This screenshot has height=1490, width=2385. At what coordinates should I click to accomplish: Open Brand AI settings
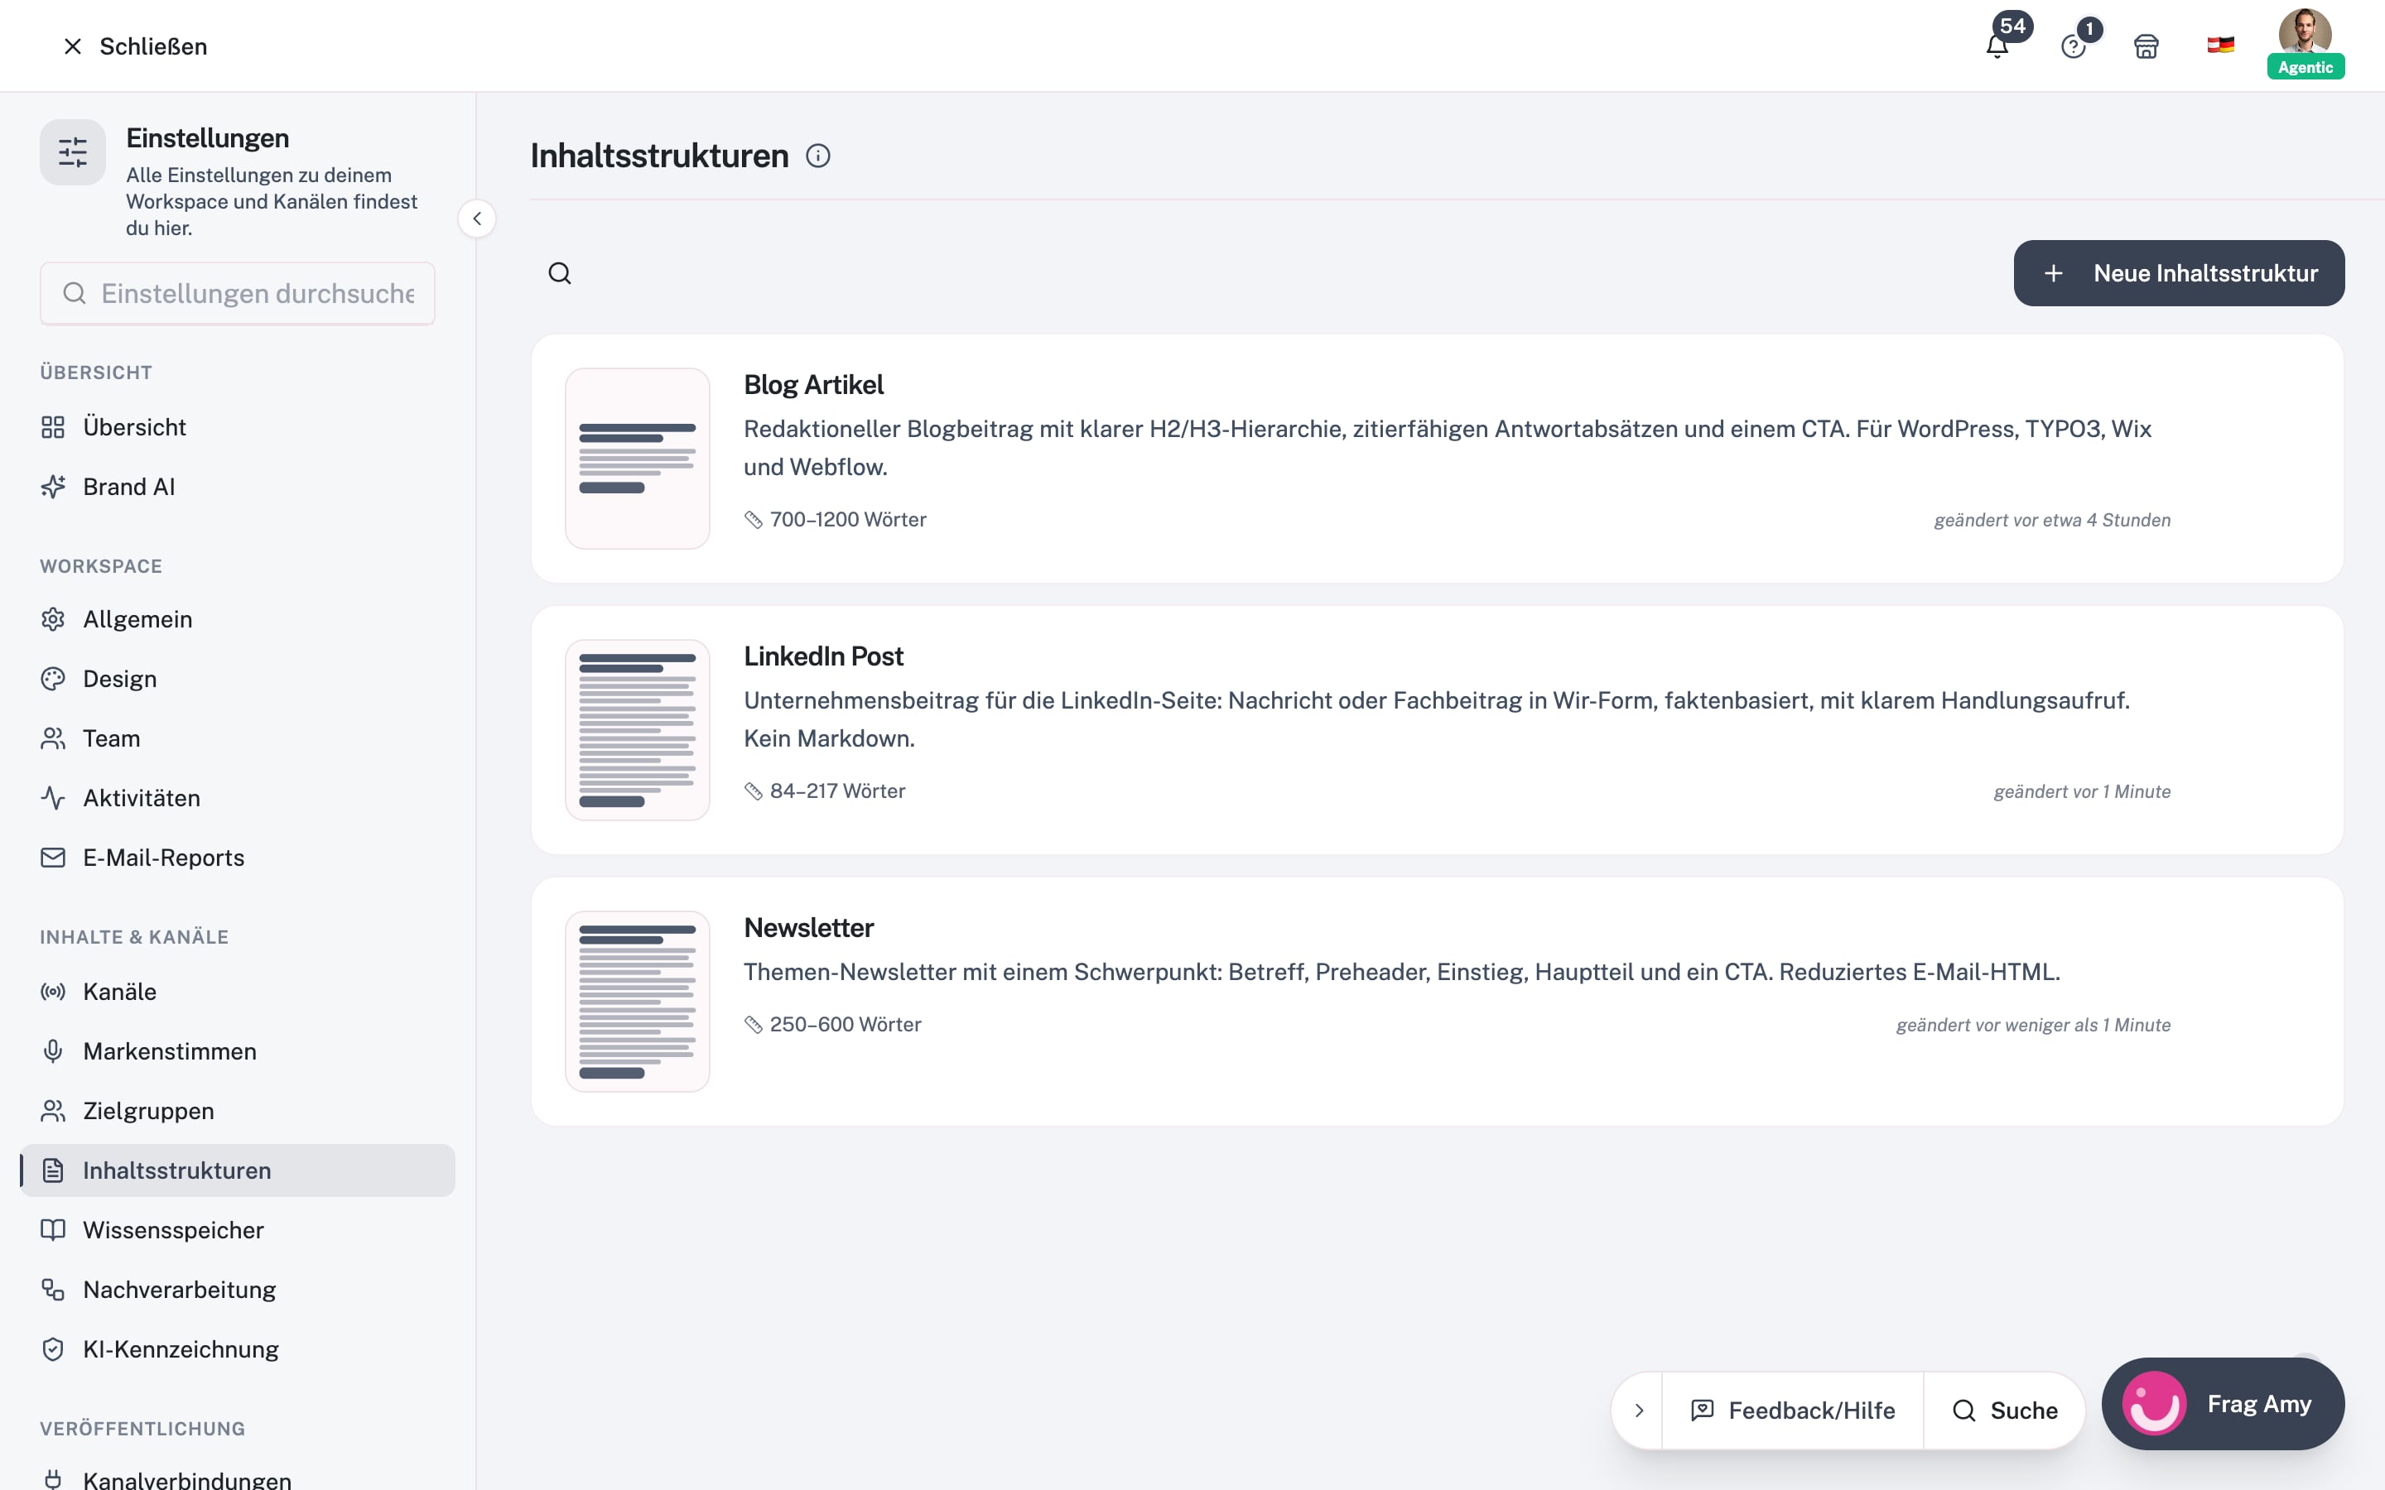click(x=238, y=487)
